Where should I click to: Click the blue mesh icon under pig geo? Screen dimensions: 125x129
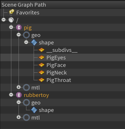tap(34, 42)
